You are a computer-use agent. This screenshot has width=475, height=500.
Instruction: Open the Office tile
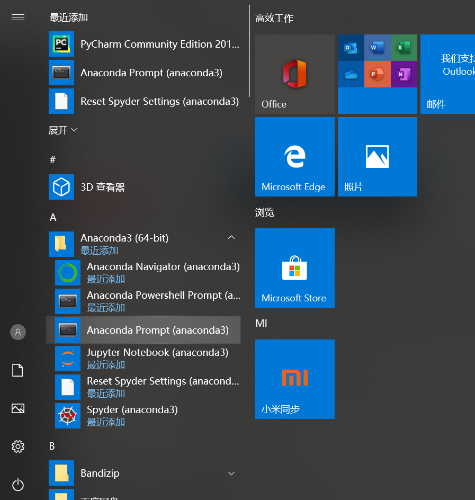(x=294, y=74)
